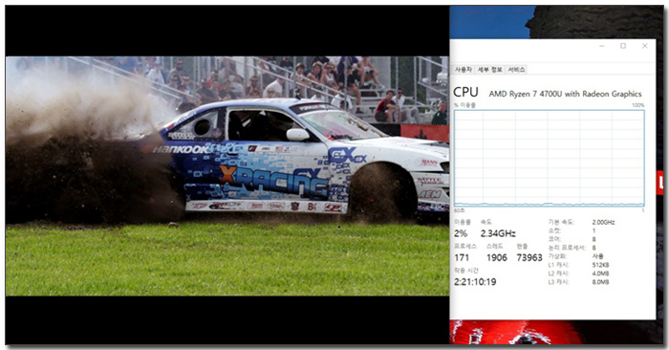
Task: Click the 2% utilization value
Action: click(x=461, y=233)
